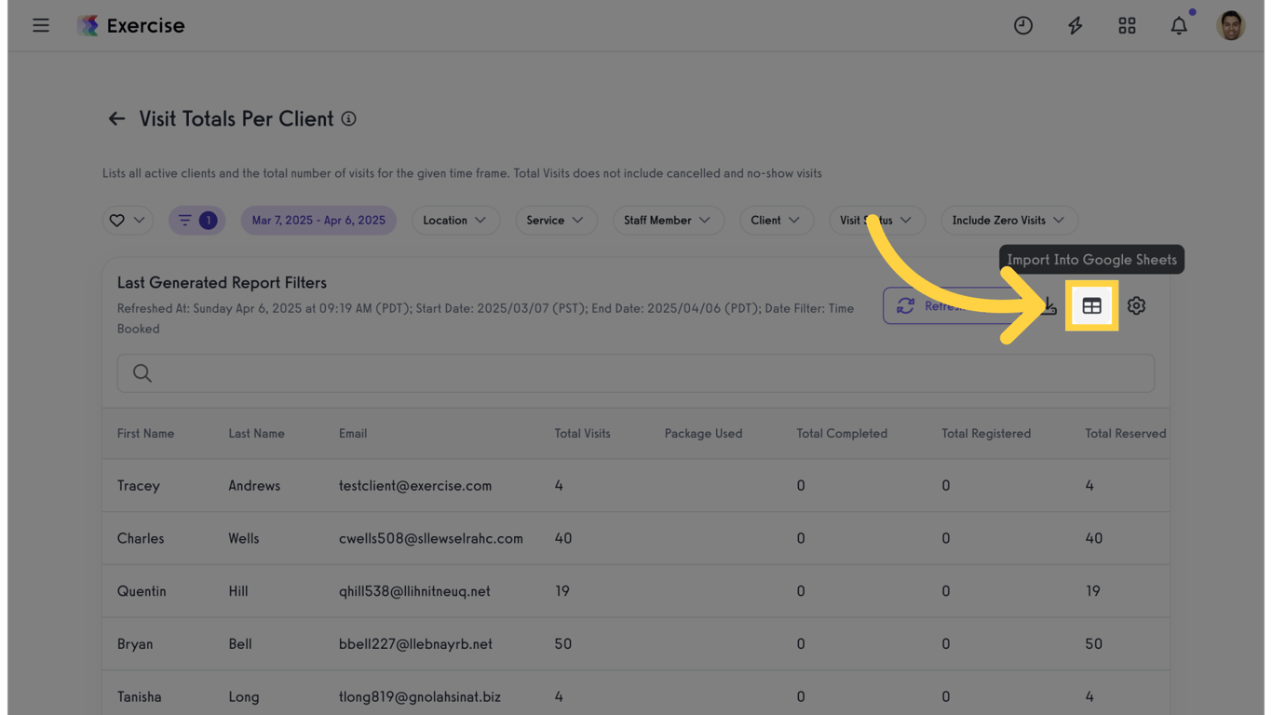The height and width of the screenshot is (715, 1272).
Task: Click the history clock icon in the top bar
Action: (1022, 25)
